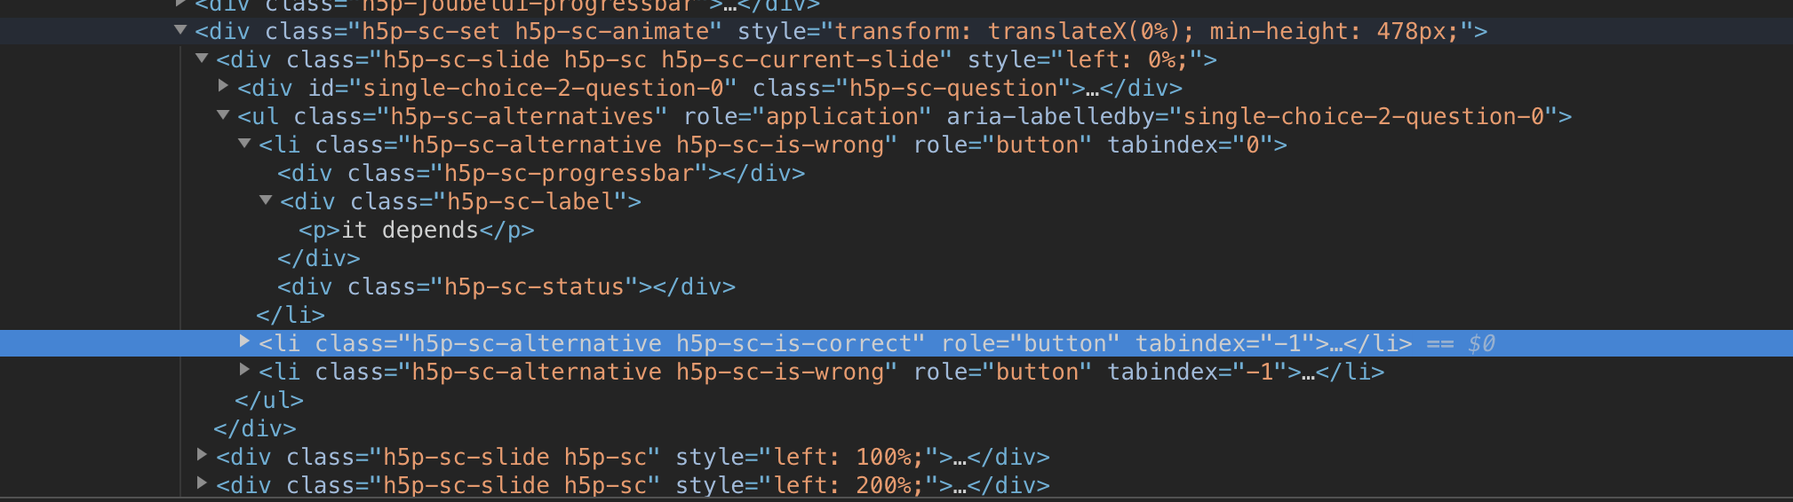Screen dimensions: 1793x502
Task: Collapse the ul h5p-sc-alternatives node
Action: (223, 115)
